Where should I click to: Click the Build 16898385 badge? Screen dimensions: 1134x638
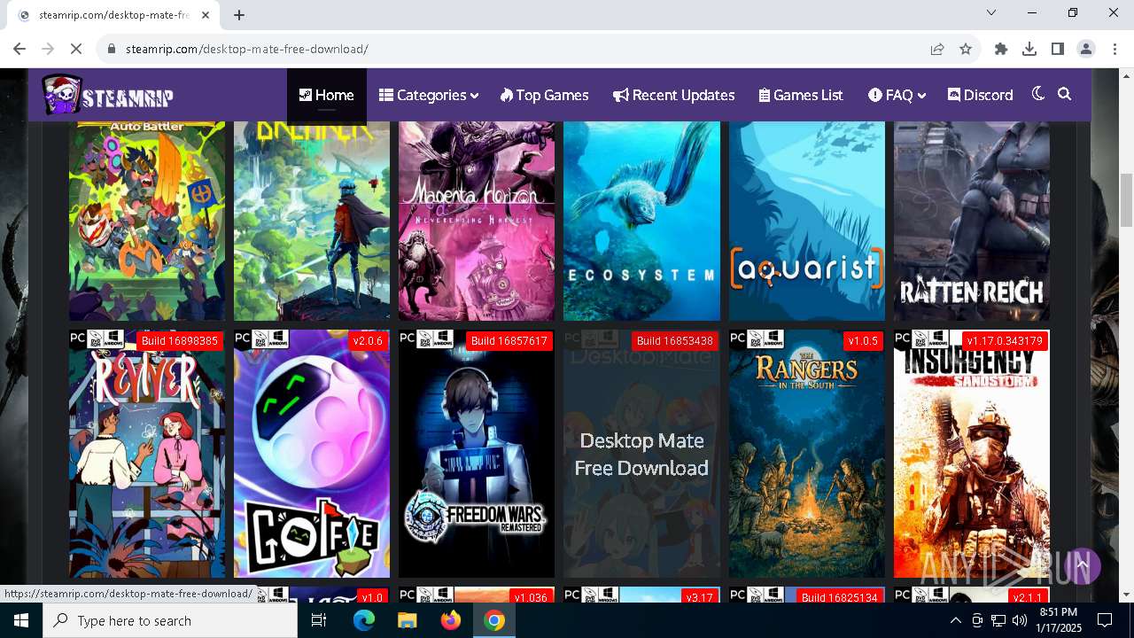[x=179, y=341]
